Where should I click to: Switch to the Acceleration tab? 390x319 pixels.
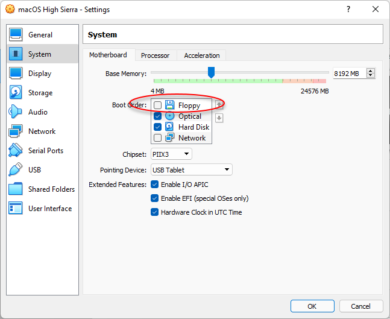pos(202,55)
